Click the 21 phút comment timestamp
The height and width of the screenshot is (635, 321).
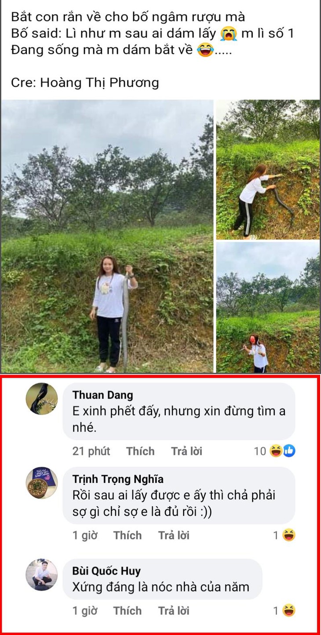point(91,451)
